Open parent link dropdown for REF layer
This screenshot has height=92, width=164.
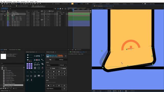tap(62, 15)
